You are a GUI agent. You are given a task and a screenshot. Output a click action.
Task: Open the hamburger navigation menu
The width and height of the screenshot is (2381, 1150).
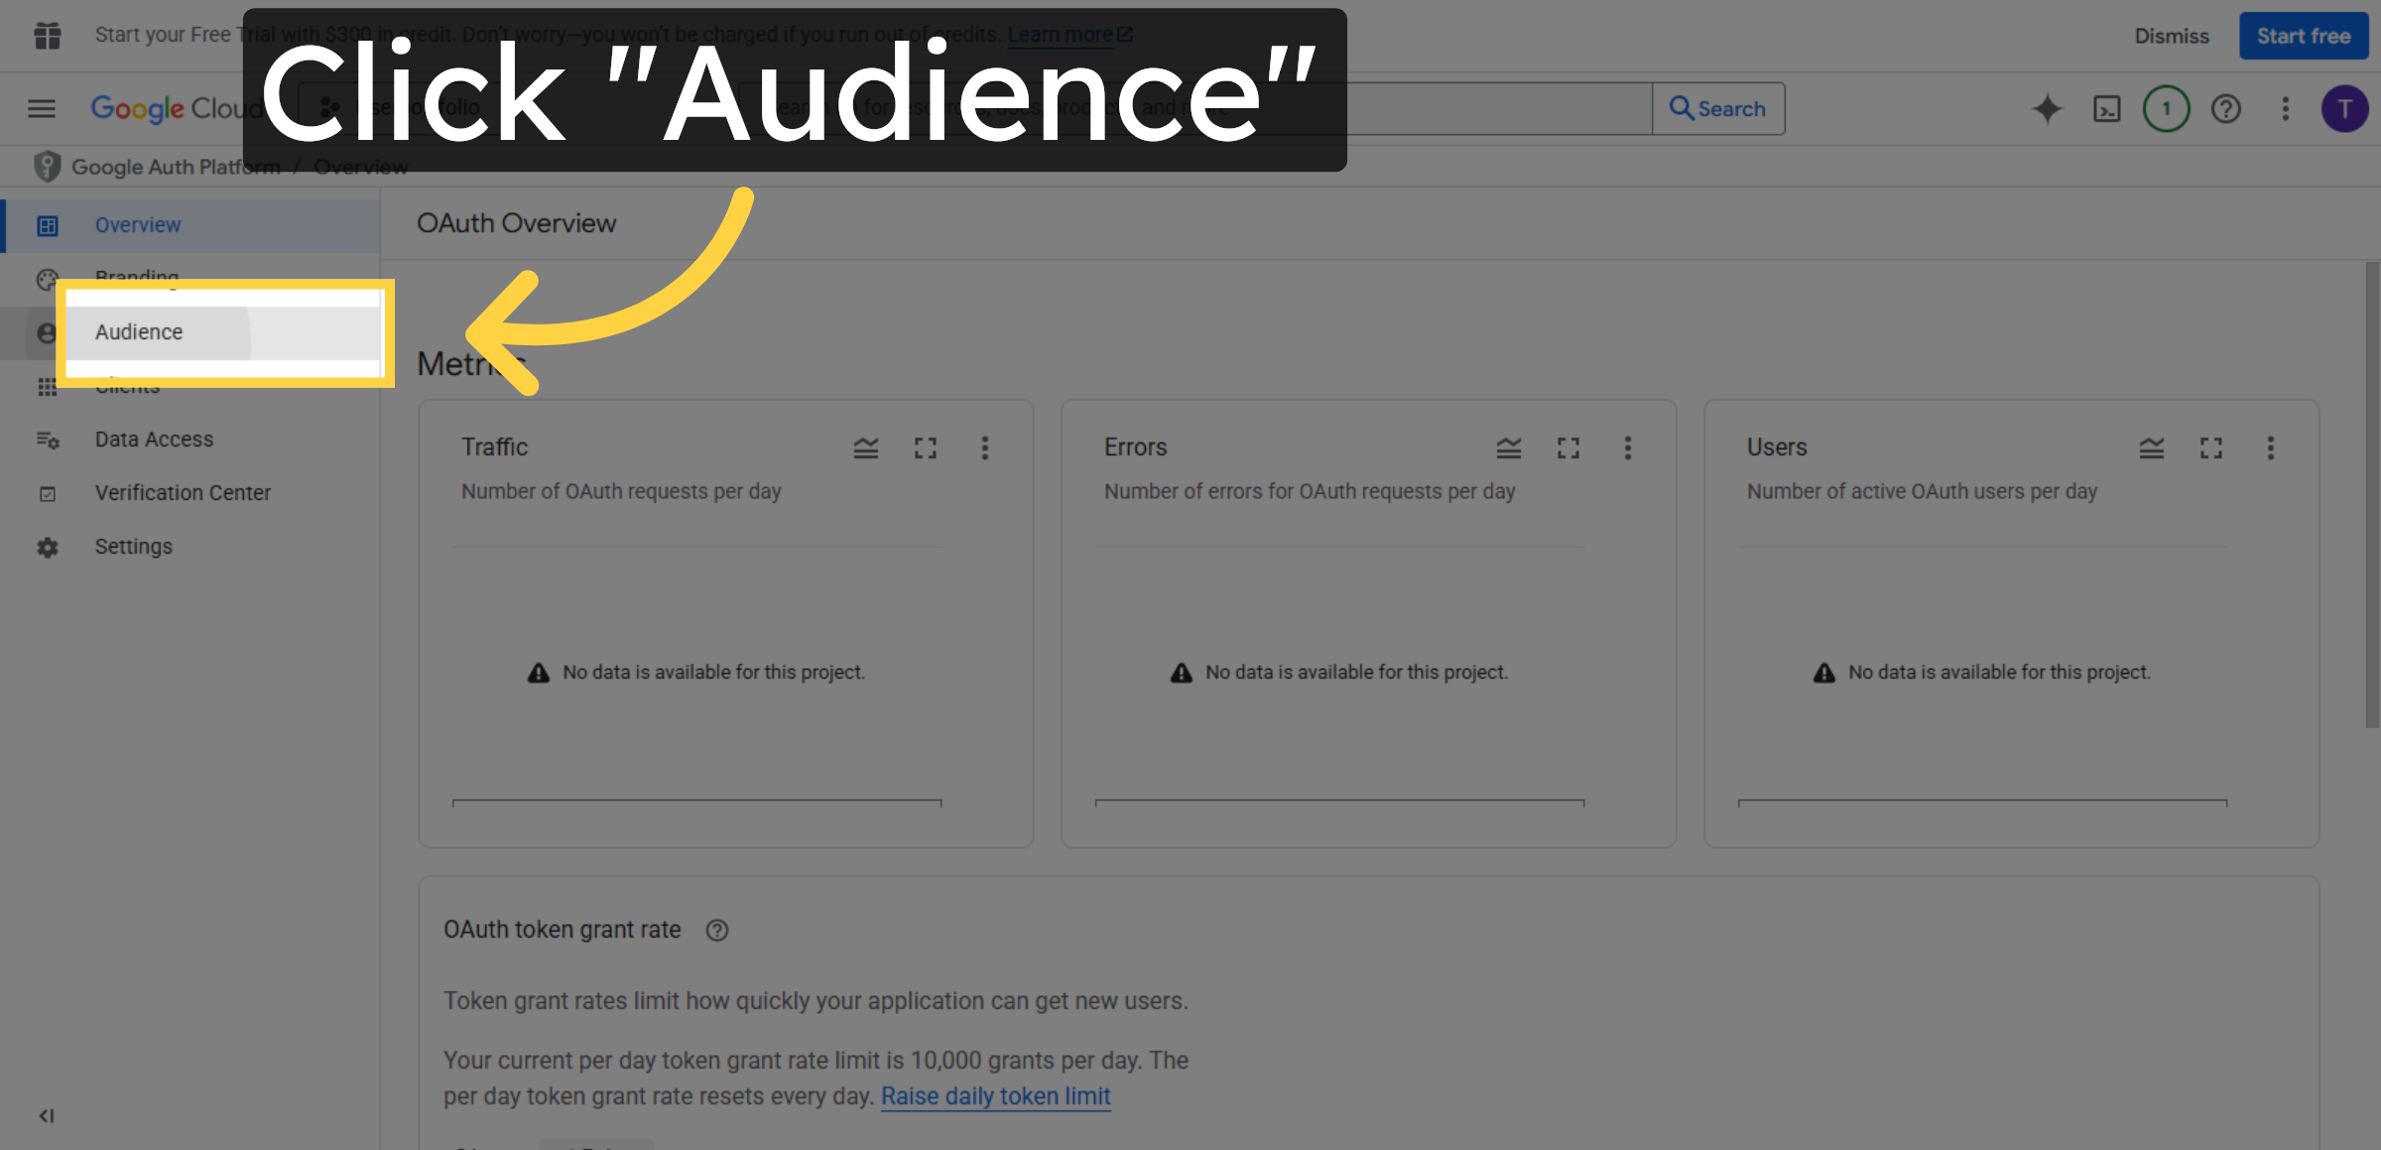click(x=41, y=108)
